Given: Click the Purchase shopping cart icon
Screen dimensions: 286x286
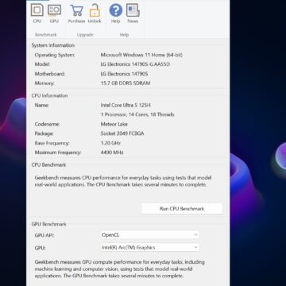Looking at the screenshot, I should tap(76, 10).
